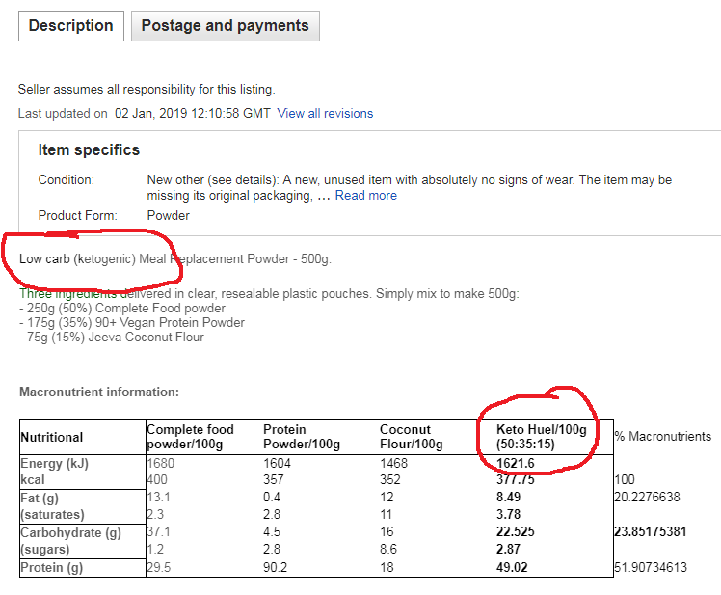
Task: Expand condition details via Read more
Action: pyautogui.click(x=365, y=196)
